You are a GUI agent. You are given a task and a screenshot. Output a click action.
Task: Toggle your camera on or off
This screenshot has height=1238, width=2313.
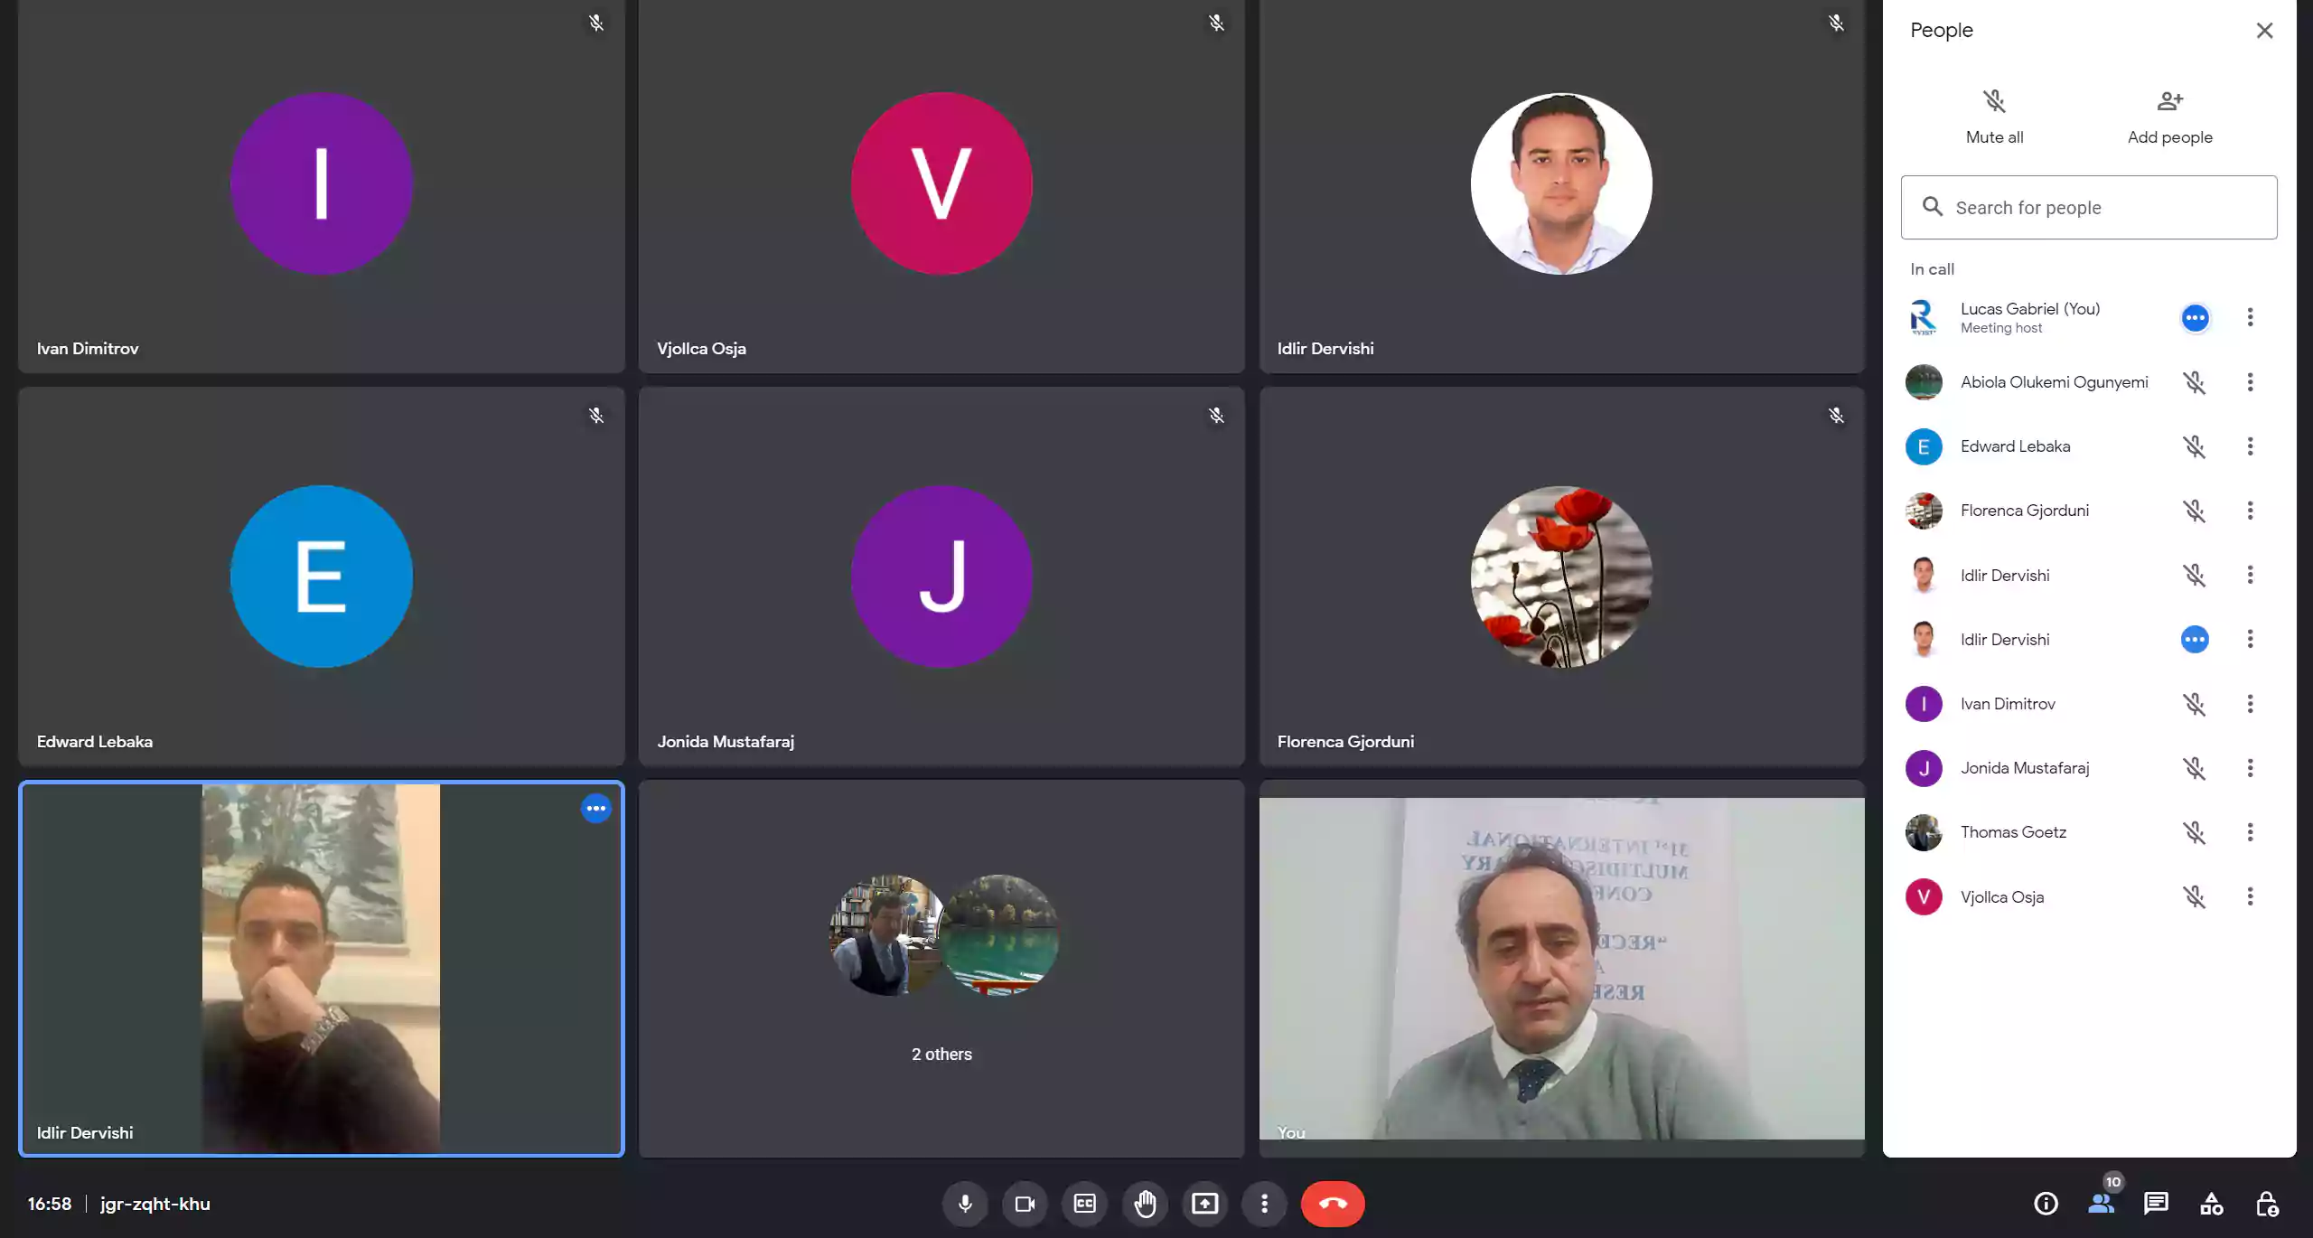point(1025,1204)
